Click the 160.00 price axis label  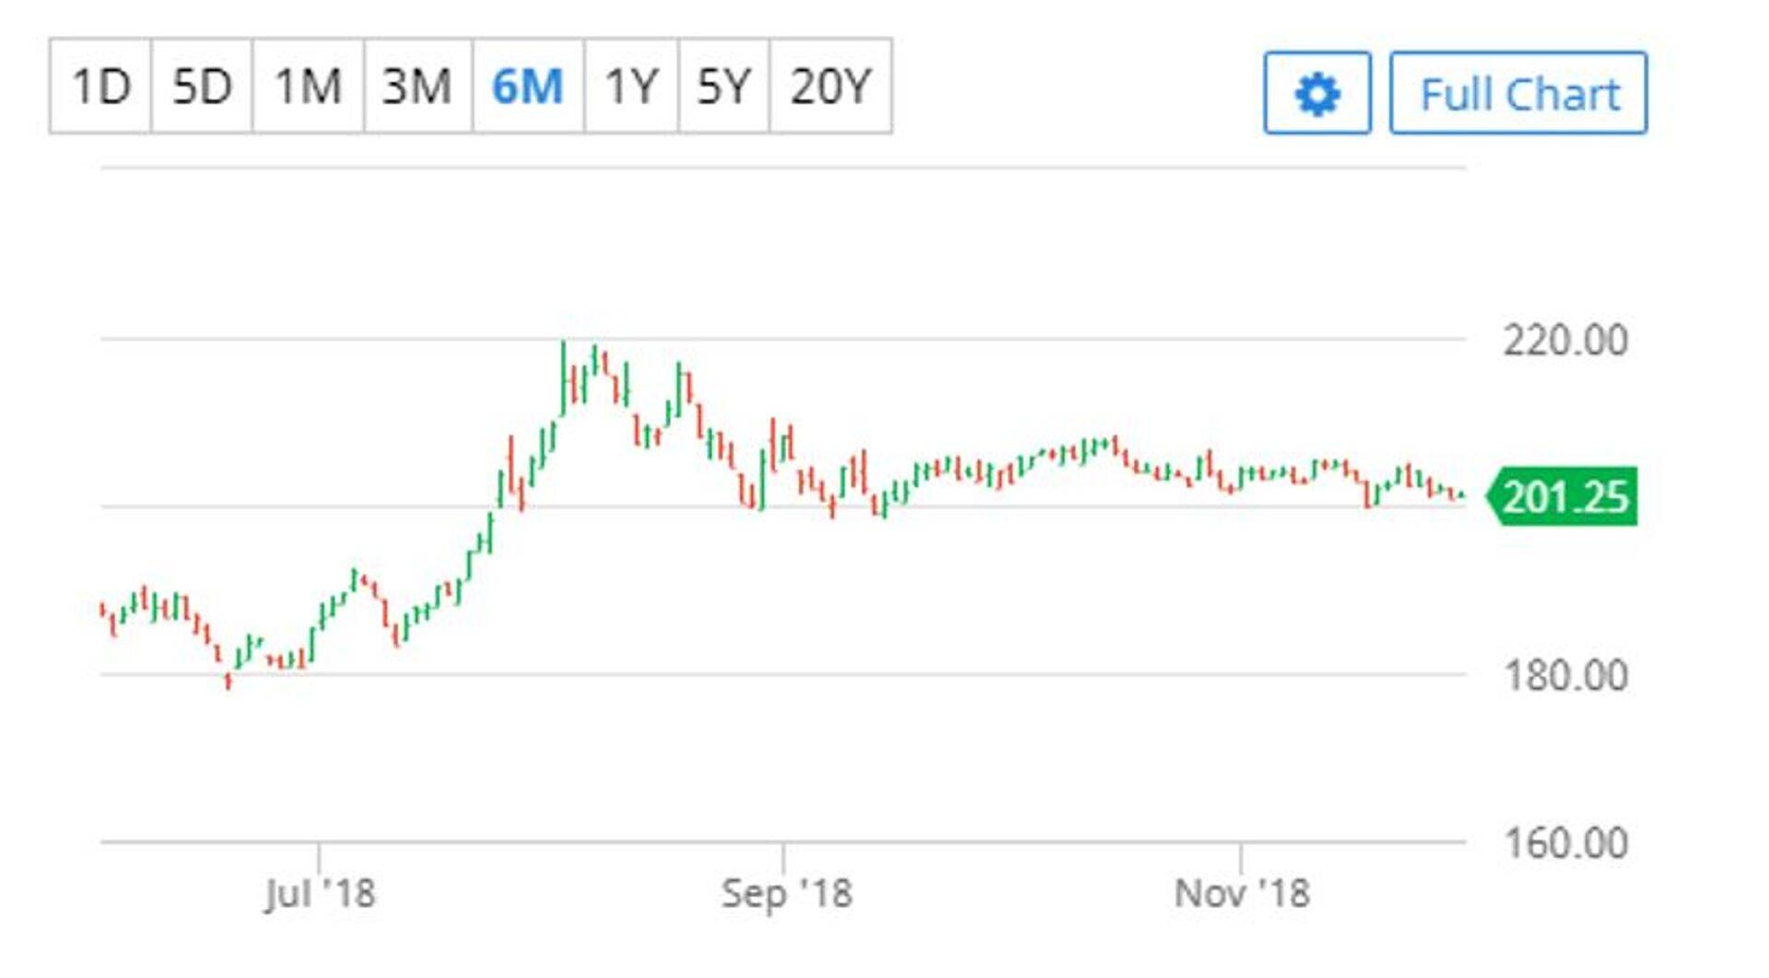tap(1564, 844)
